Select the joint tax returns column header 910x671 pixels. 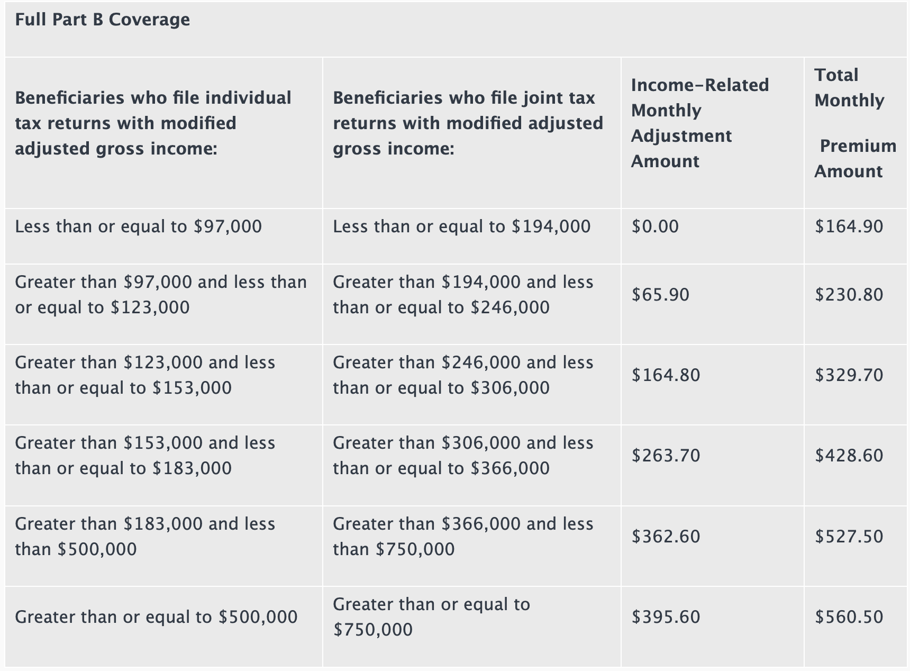coord(468,123)
